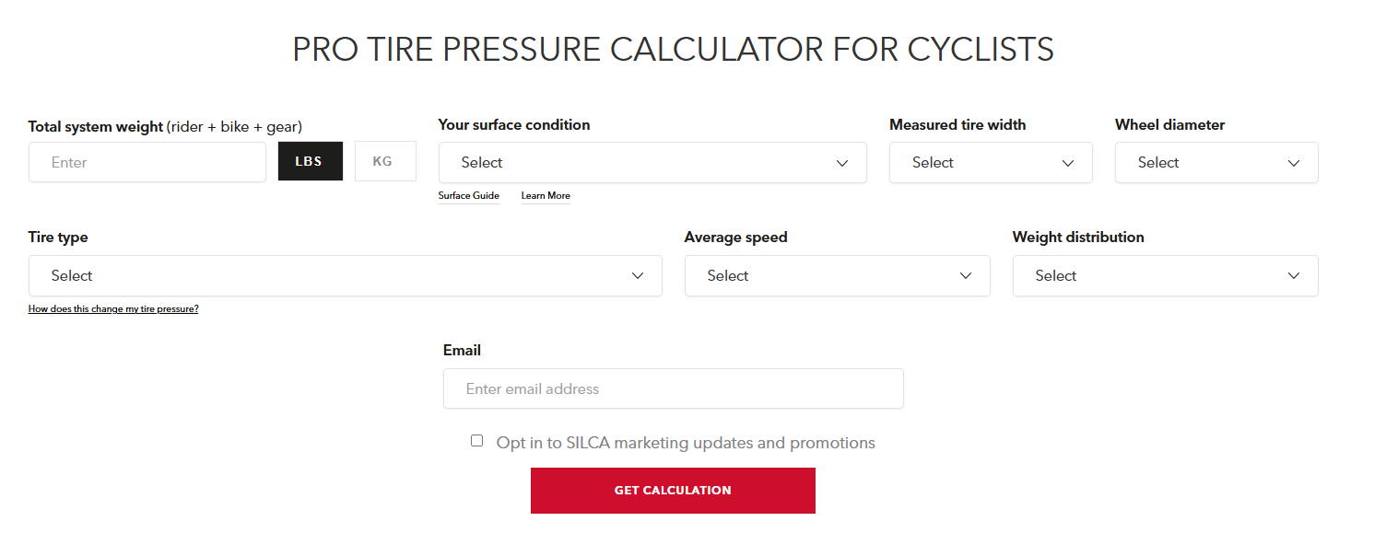This screenshot has width=1374, height=533.
Task: Click the tire type chevron arrow
Action: [638, 276]
